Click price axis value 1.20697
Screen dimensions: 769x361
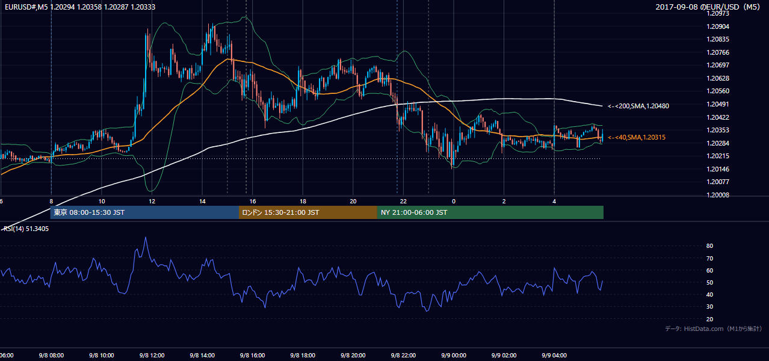point(718,65)
